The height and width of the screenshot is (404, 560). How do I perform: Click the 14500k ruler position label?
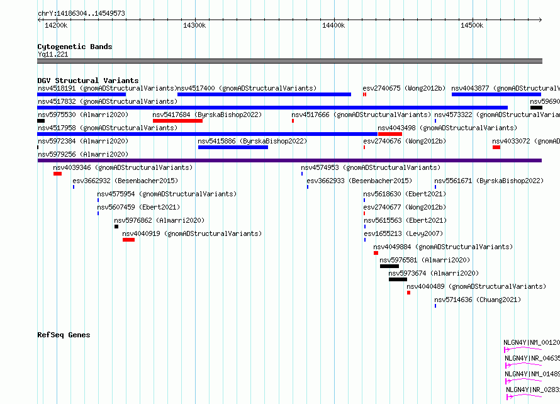[x=472, y=25]
